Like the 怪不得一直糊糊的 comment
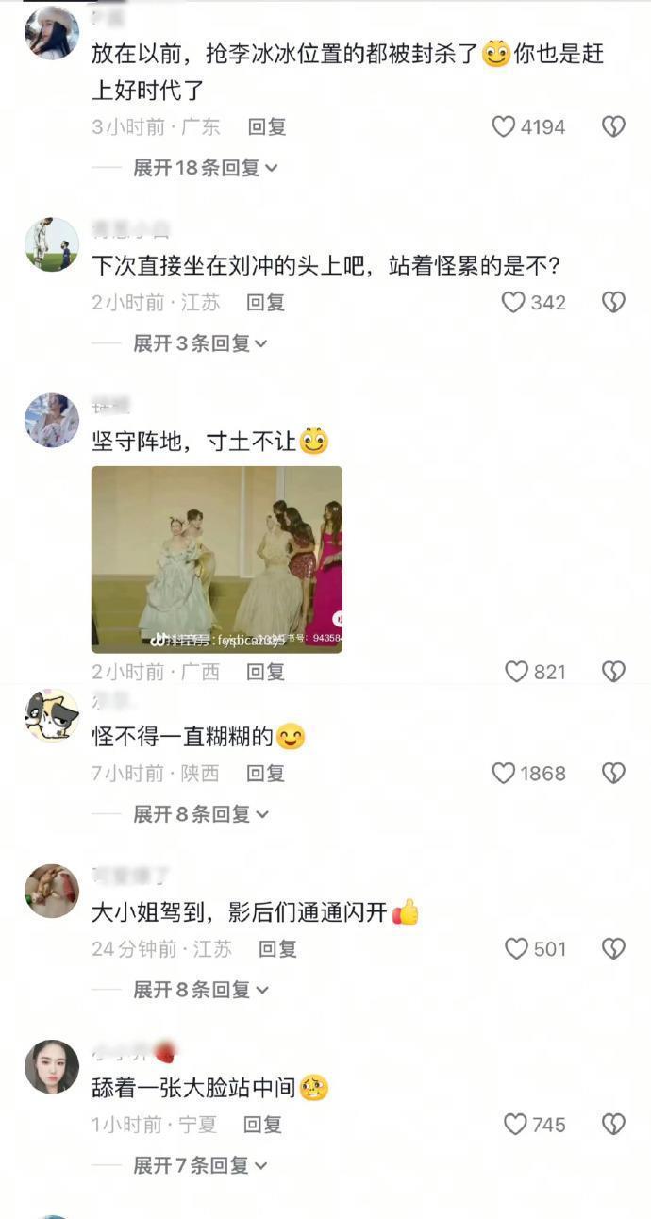 [504, 774]
